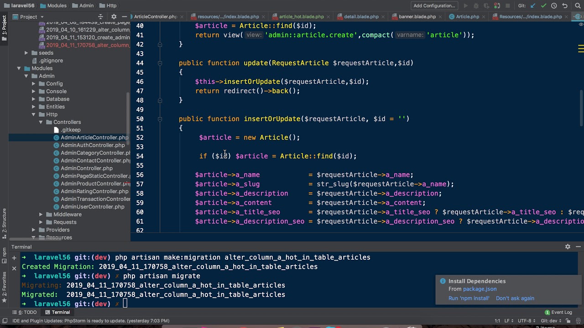Image resolution: width=584 pixels, height=328 pixels.
Task: Click LF line separator in status bar
Action: 509,321
